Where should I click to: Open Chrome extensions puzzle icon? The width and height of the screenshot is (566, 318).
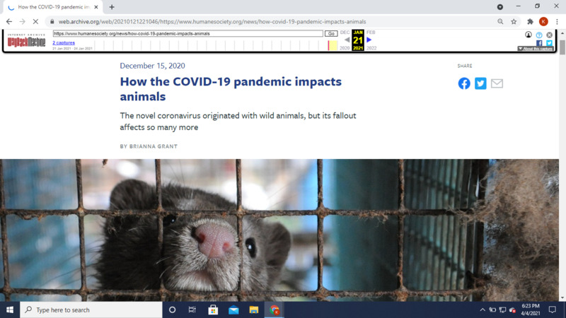pyautogui.click(x=530, y=21)
